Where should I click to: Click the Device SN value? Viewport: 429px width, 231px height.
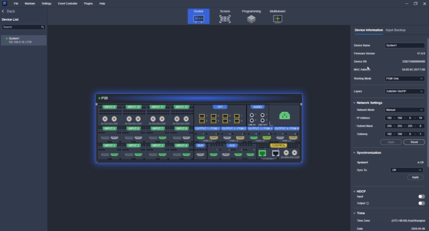(x=413, y=62)
